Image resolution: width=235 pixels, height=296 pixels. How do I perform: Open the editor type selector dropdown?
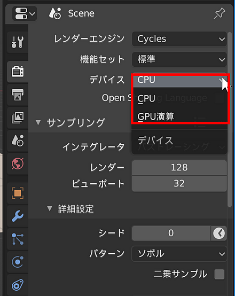(25, 13)
